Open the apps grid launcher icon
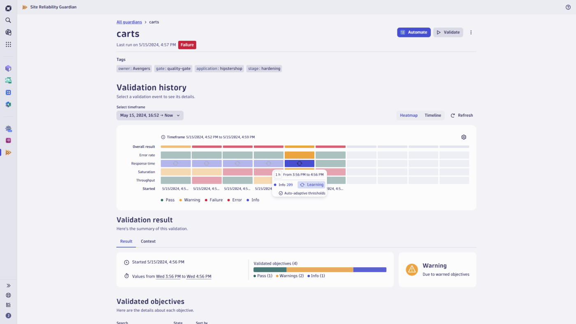This screenshot has height=324, width=576. coord(8,44)
